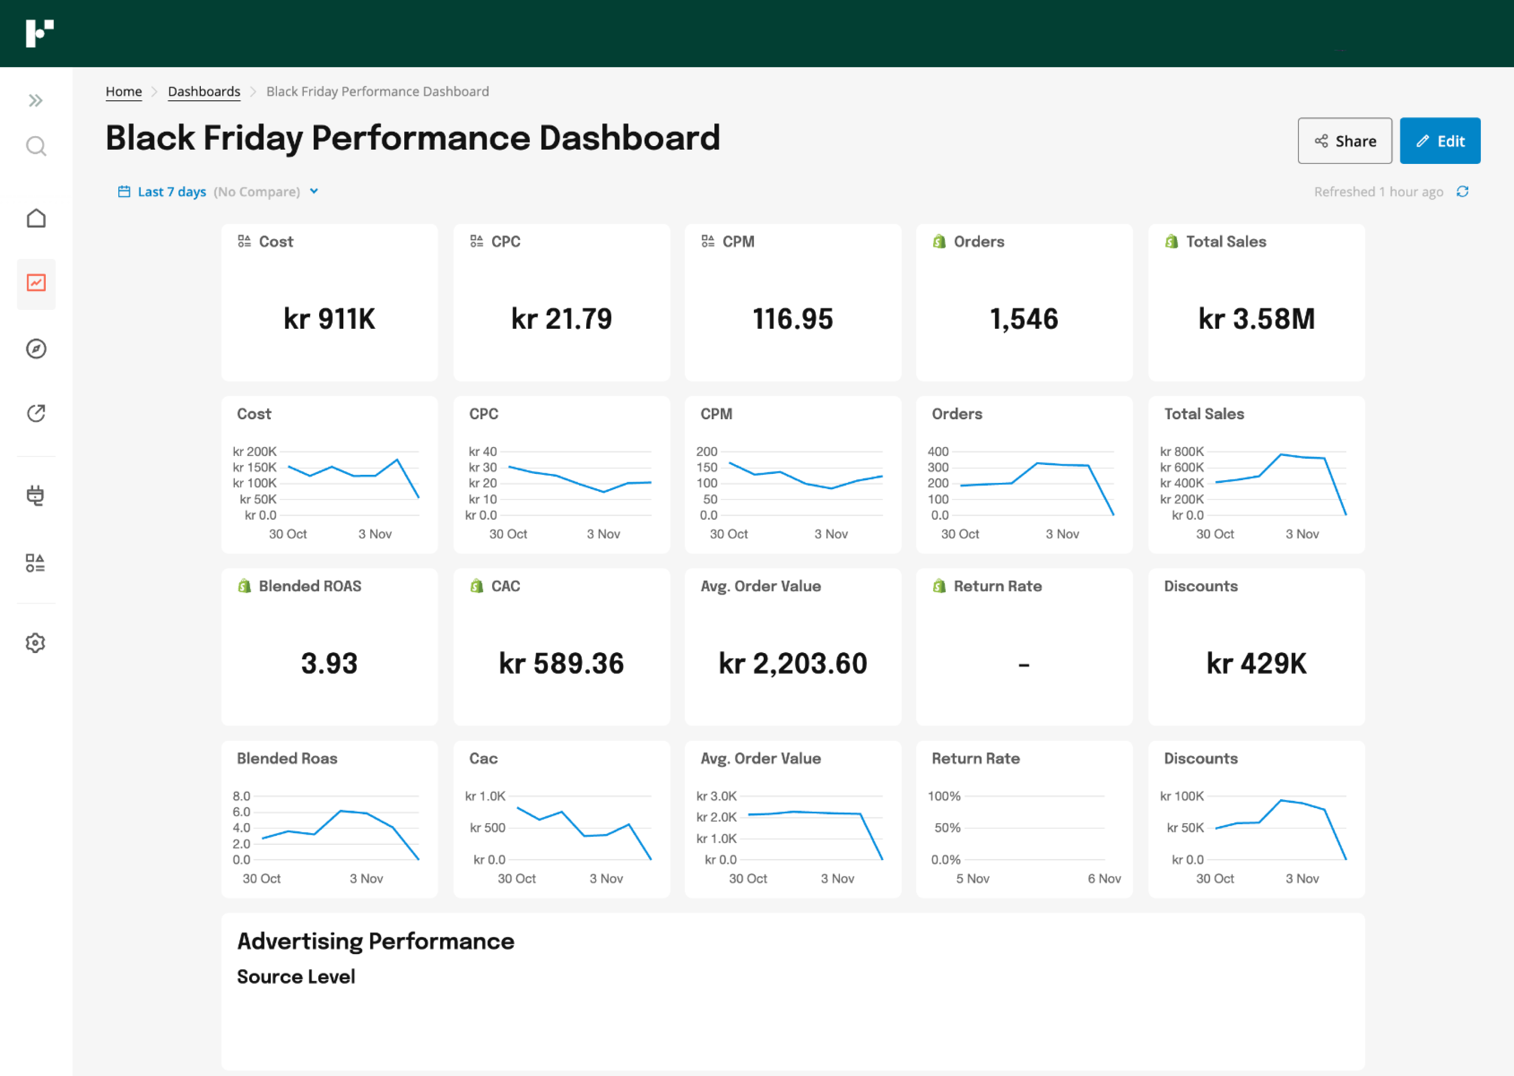Click the Shopify icon on Blended ROAS card

pos(244,586)
